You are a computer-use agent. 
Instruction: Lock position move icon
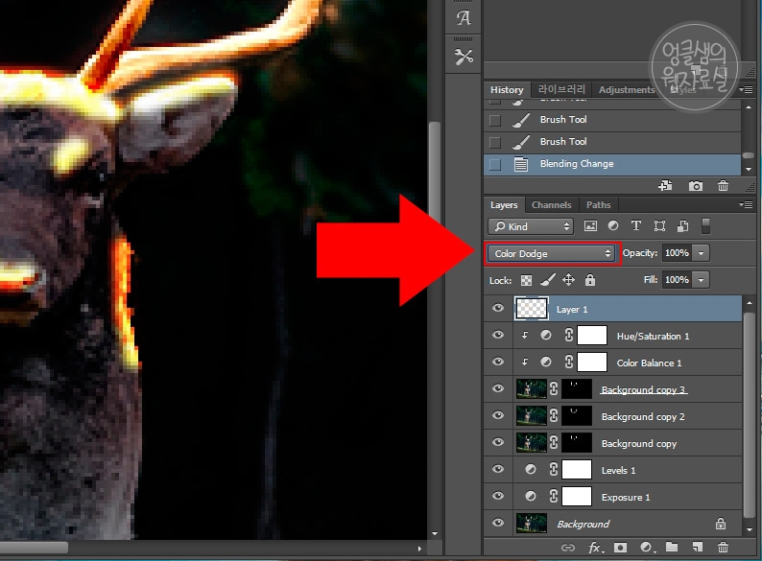[x=568, y=280]
